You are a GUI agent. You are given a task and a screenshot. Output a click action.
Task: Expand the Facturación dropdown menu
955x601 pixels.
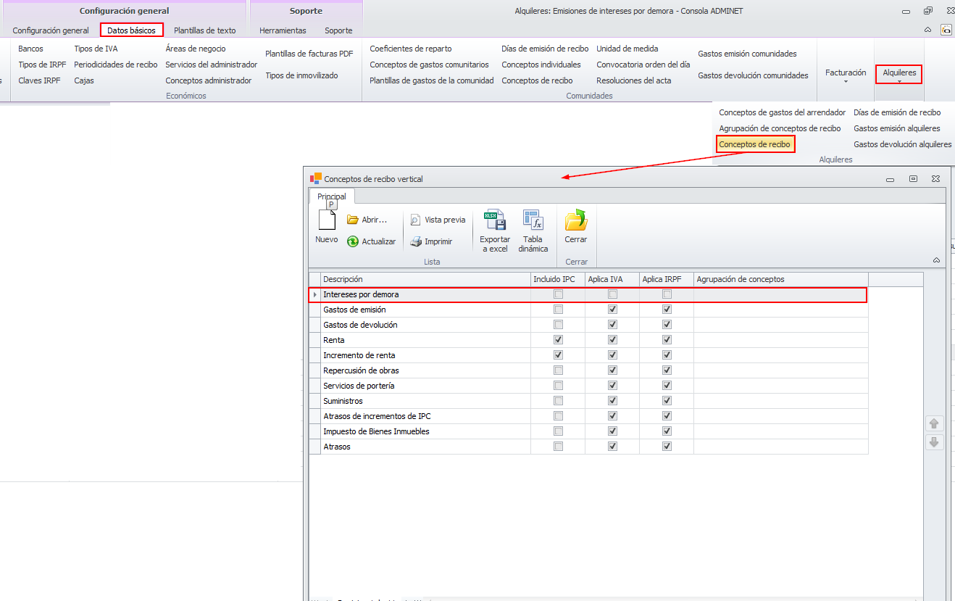(x=846, y=75)
